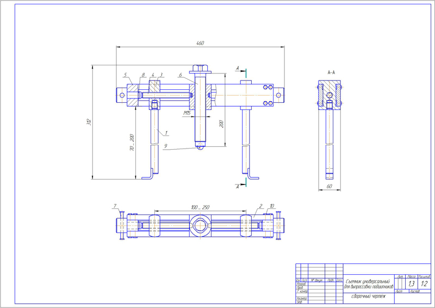Select the mass value 1,3

pos(411,284)
